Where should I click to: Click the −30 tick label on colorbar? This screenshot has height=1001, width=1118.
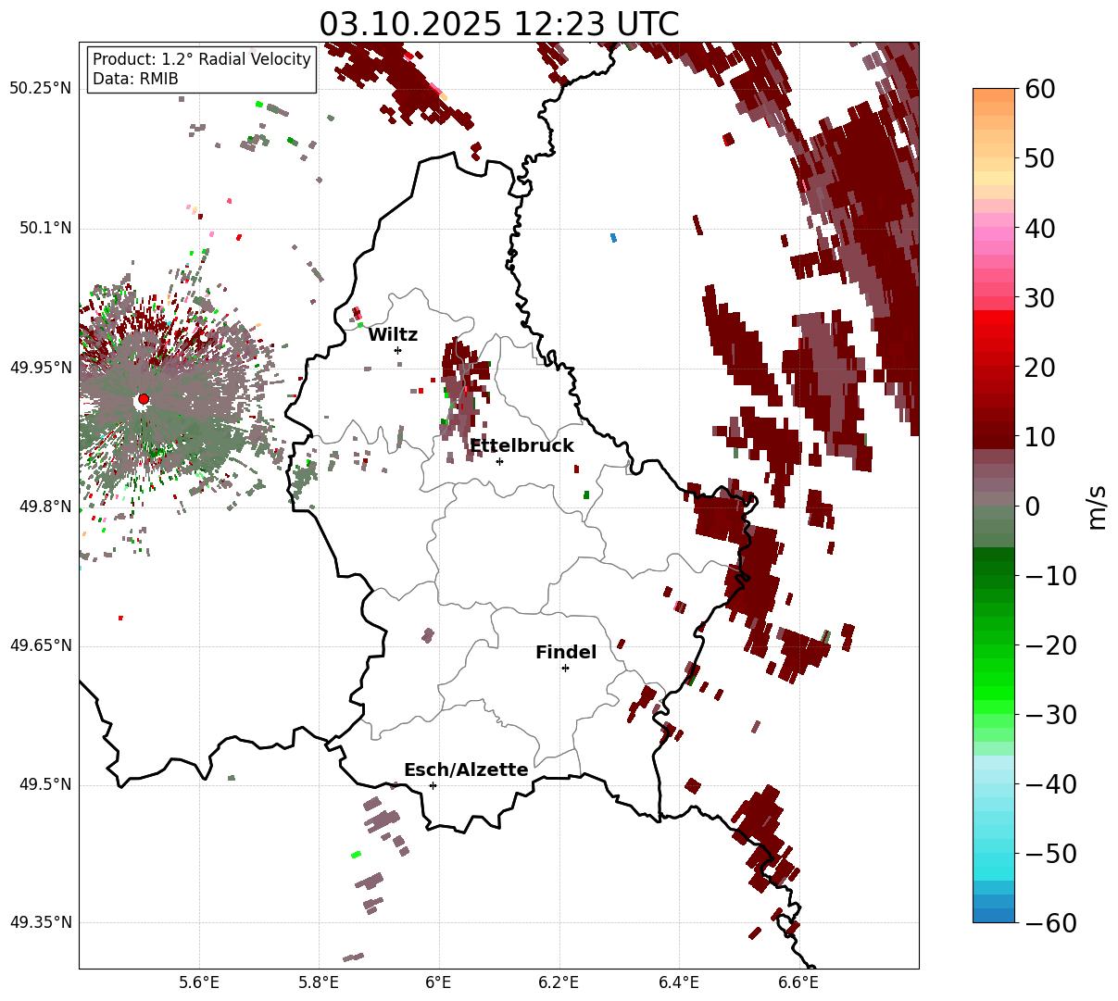[1051, 715]
